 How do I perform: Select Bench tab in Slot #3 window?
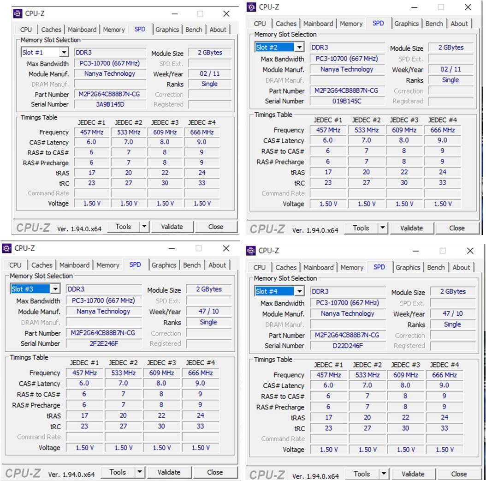(192, 265)
